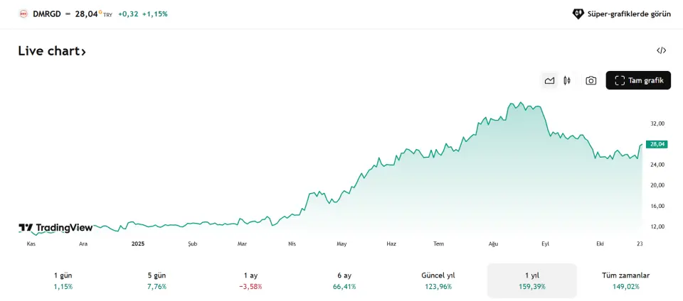Screen dimensions: 683x301
Task: Select the Güncel yıl range tab
Action: (438, 280)
